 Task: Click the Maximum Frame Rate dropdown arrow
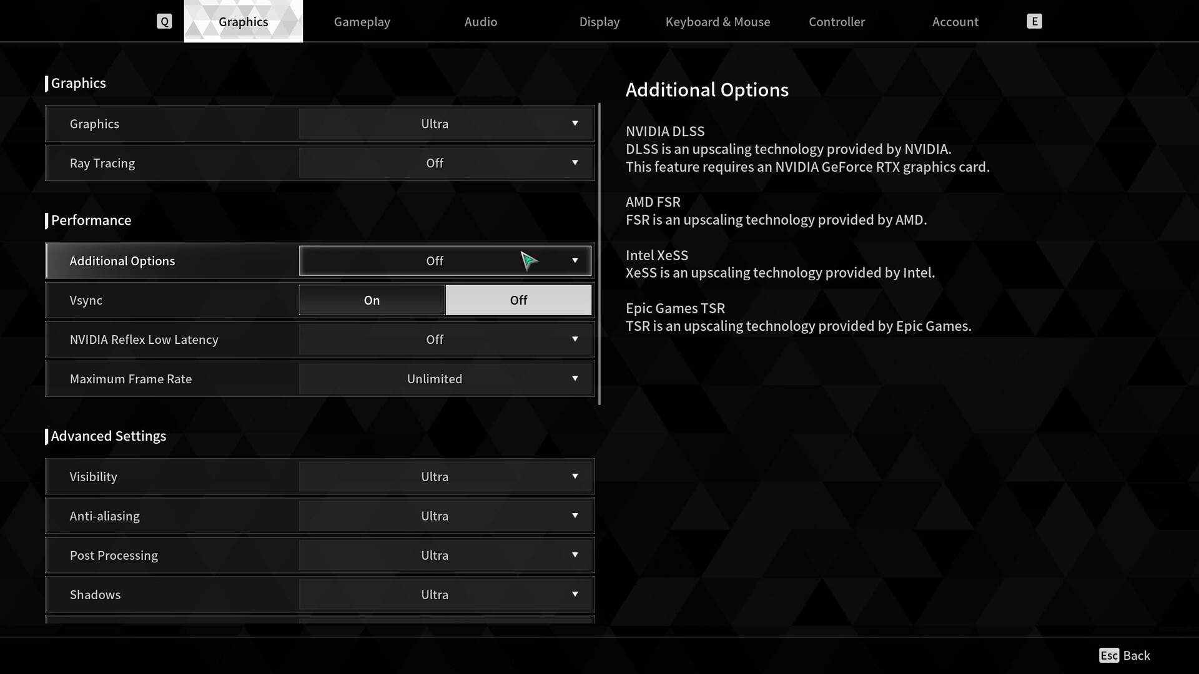coord(575,379)
